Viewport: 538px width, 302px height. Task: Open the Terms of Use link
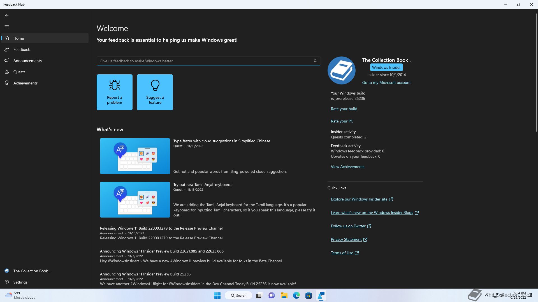pos(342,253)
